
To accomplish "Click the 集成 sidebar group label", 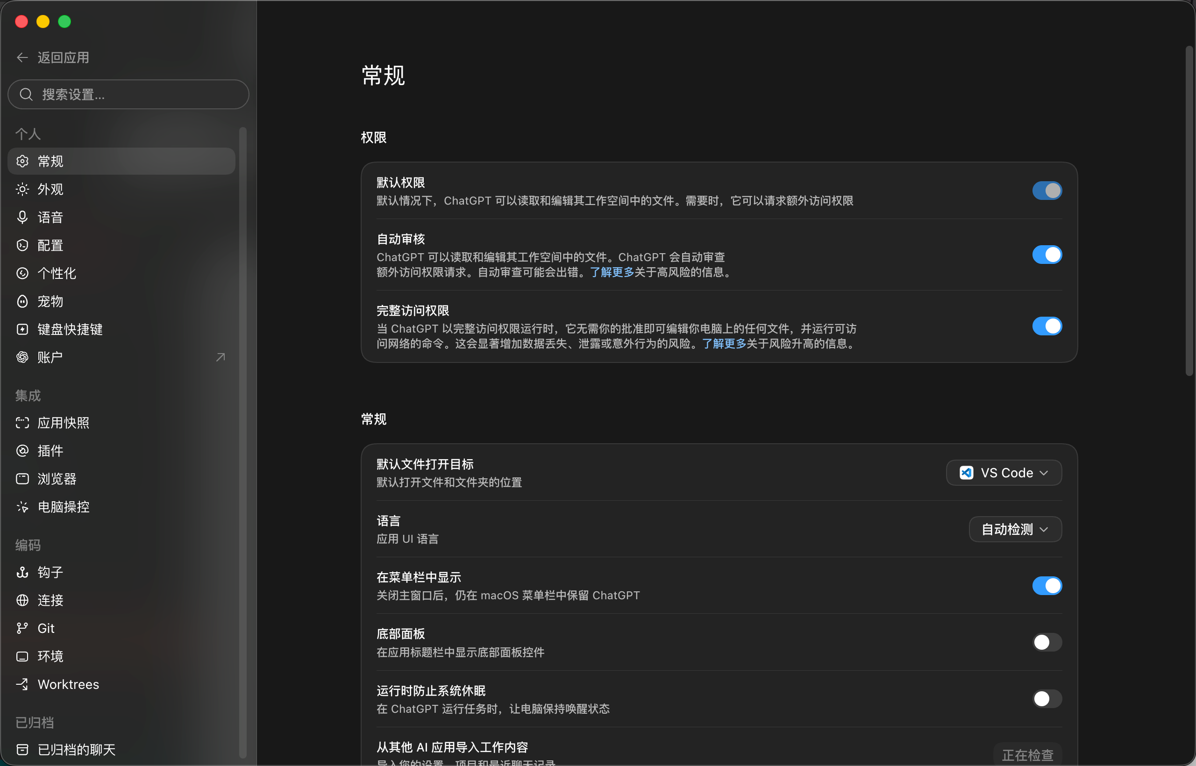I will [28, 396].
